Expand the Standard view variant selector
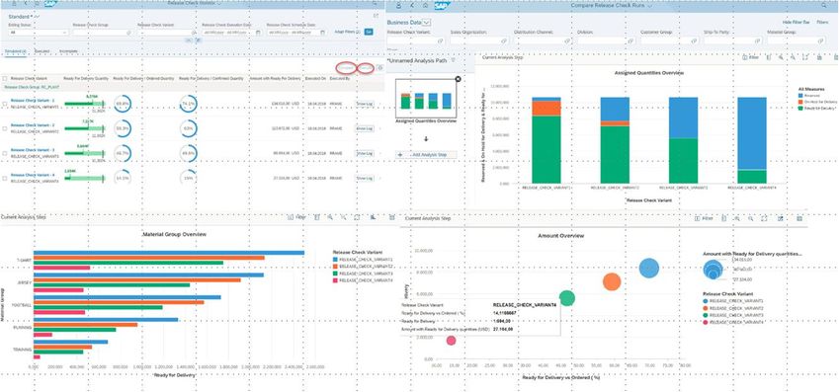The height and width of the screenshot is (392, 840). pos(37,17)
